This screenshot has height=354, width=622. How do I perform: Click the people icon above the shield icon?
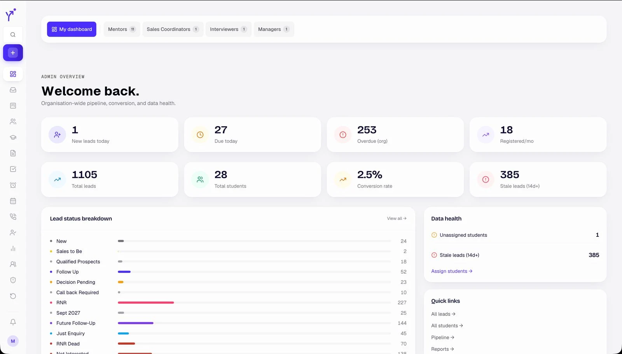coord(13,264)
